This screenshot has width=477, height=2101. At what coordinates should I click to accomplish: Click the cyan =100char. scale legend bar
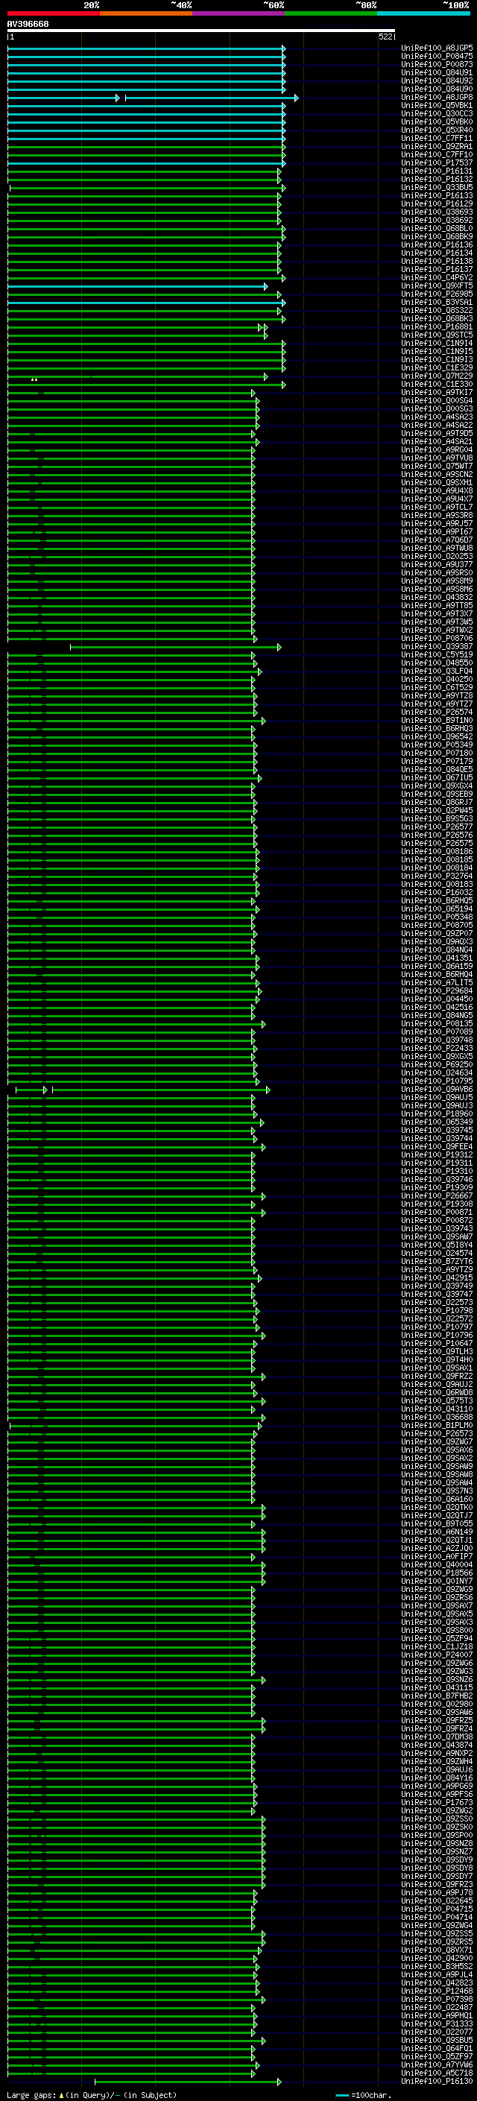tap(342, 2094)
